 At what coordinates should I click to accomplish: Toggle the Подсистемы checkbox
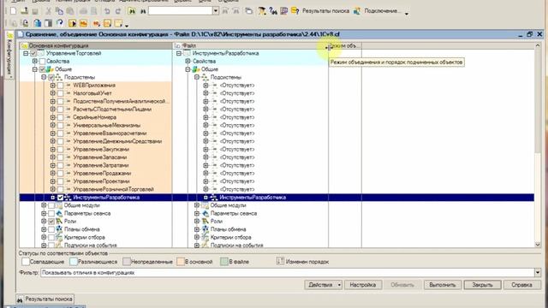tap(51, 77)
